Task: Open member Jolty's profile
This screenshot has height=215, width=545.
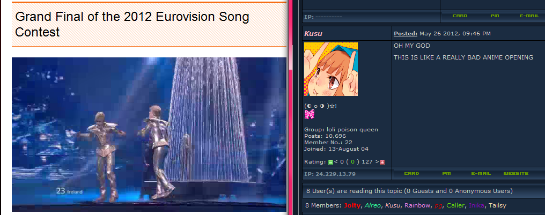Action: coord(352,205)
